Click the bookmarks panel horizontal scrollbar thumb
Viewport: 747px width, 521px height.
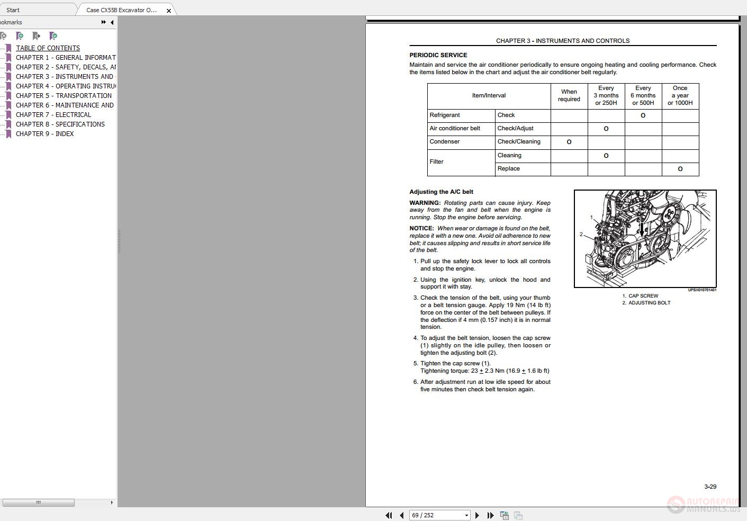coord(38,502)
